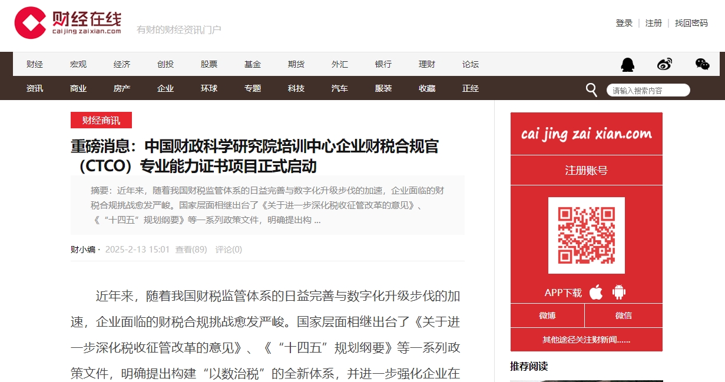The image size is (725, 382).
Task: Click the WeChat icon in the navigation bar
Action: [702, 64]
